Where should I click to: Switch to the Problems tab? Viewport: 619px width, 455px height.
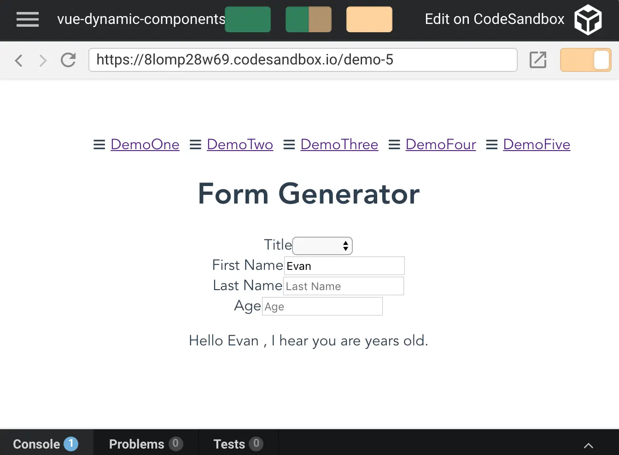(146, 443)
